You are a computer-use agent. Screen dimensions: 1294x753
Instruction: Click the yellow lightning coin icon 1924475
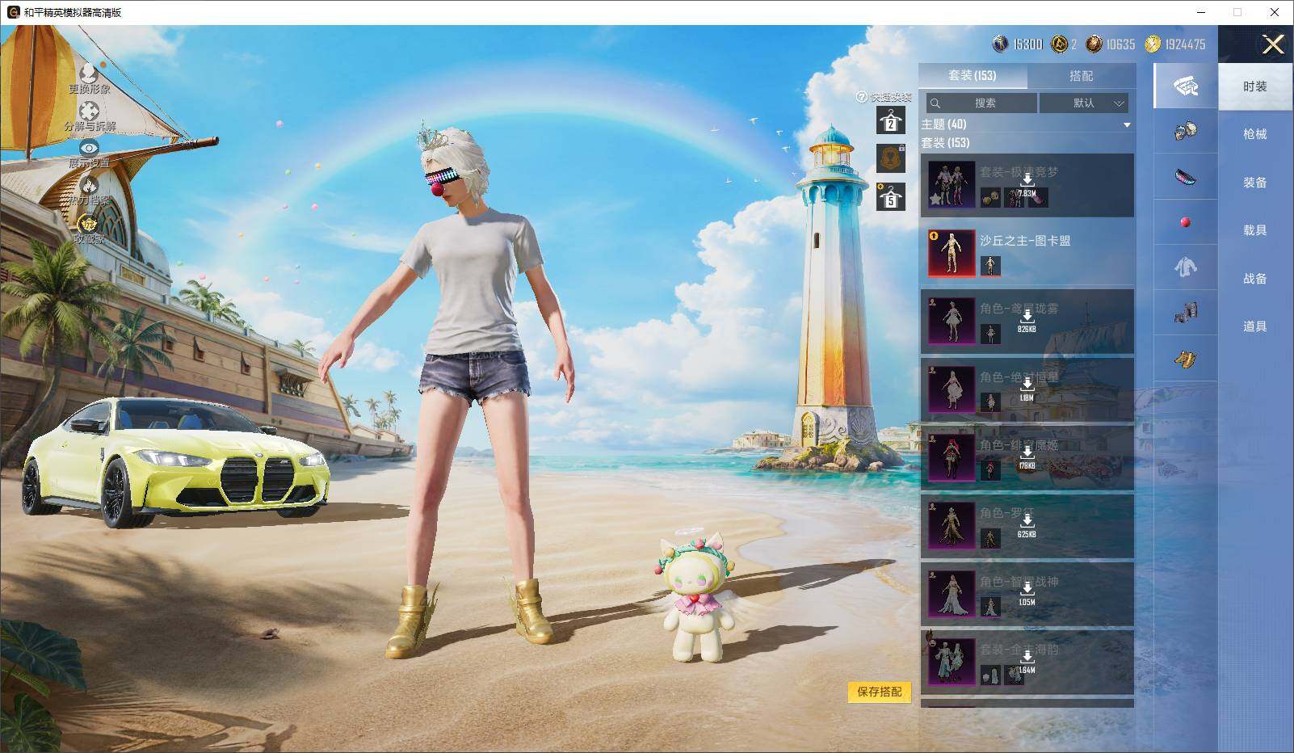pyautogui.click(x=1153, y=44)
